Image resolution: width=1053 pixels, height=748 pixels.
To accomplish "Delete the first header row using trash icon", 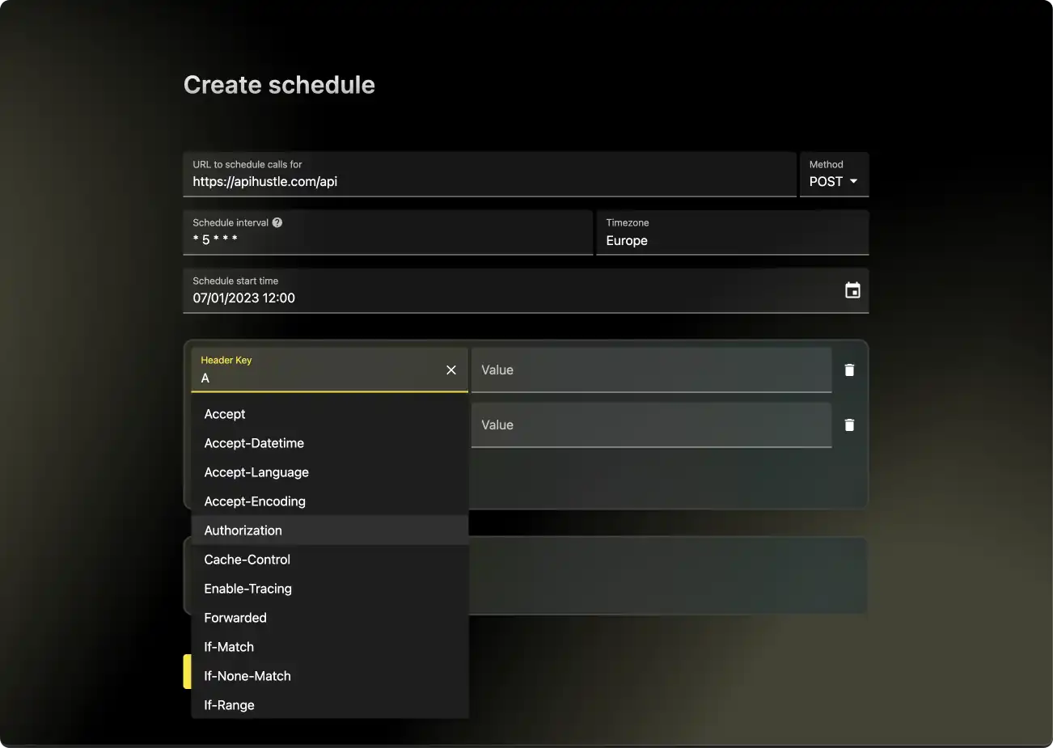I will tap(849, 370).
